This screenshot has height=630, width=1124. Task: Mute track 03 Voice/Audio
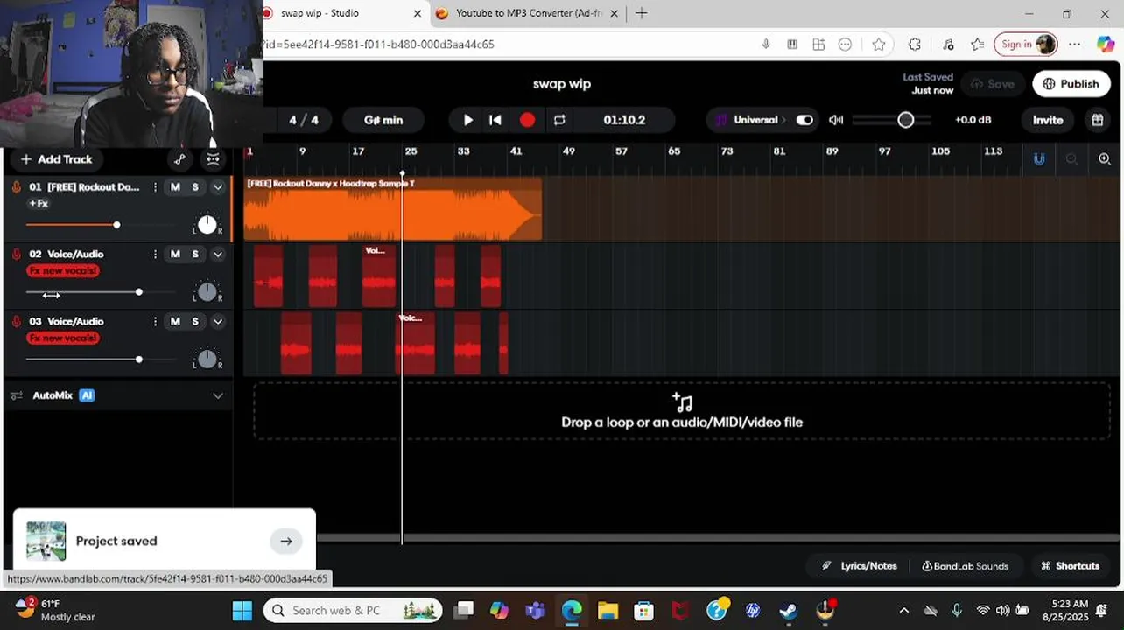tap(175, 322)
